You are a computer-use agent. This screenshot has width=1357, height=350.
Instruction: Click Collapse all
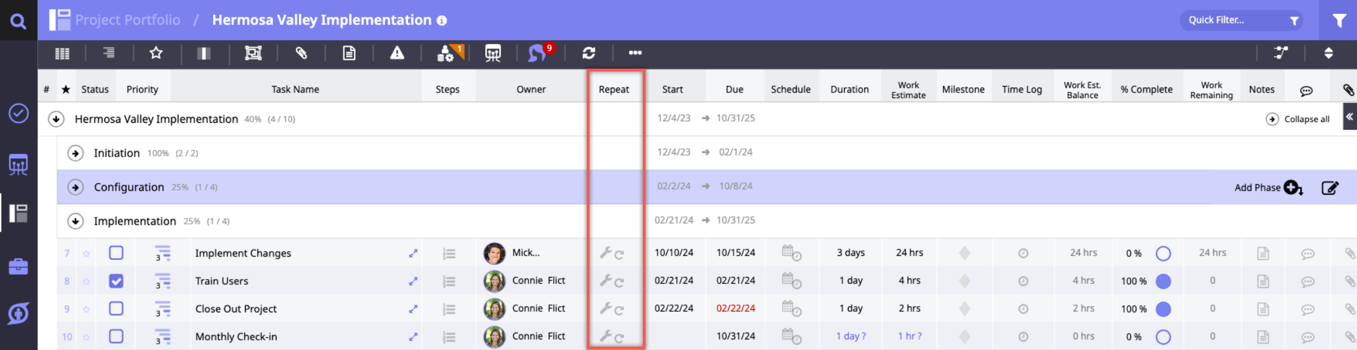click(x=1298, y=119)
